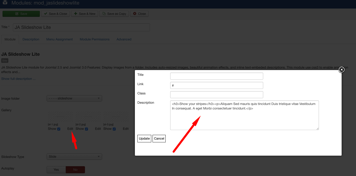The width and height of the screenshot is (356, 176).
Task: Click Show full description link
Action: point(18,79)
